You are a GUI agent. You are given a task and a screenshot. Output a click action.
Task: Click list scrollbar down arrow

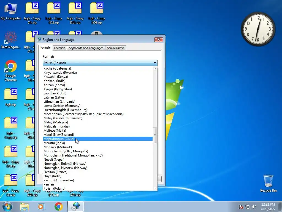tap(155, 188)
